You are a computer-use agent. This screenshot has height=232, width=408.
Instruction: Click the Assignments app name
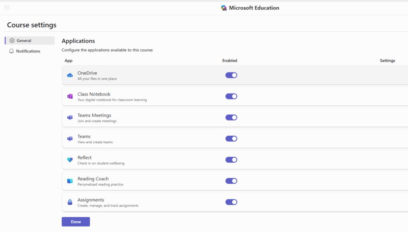pyautogui.click(x=91, y=200)
